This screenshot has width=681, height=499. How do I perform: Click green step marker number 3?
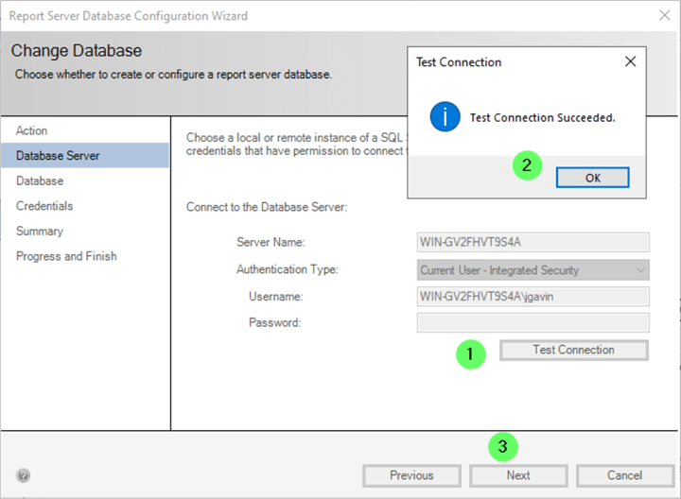[503, 446]
